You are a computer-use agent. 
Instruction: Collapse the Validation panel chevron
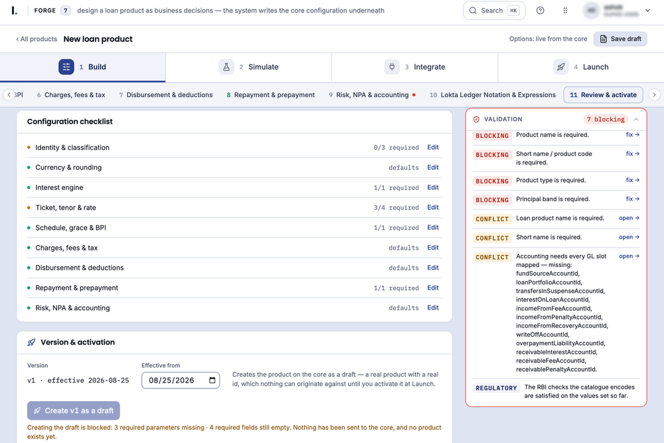coord(636,120)
